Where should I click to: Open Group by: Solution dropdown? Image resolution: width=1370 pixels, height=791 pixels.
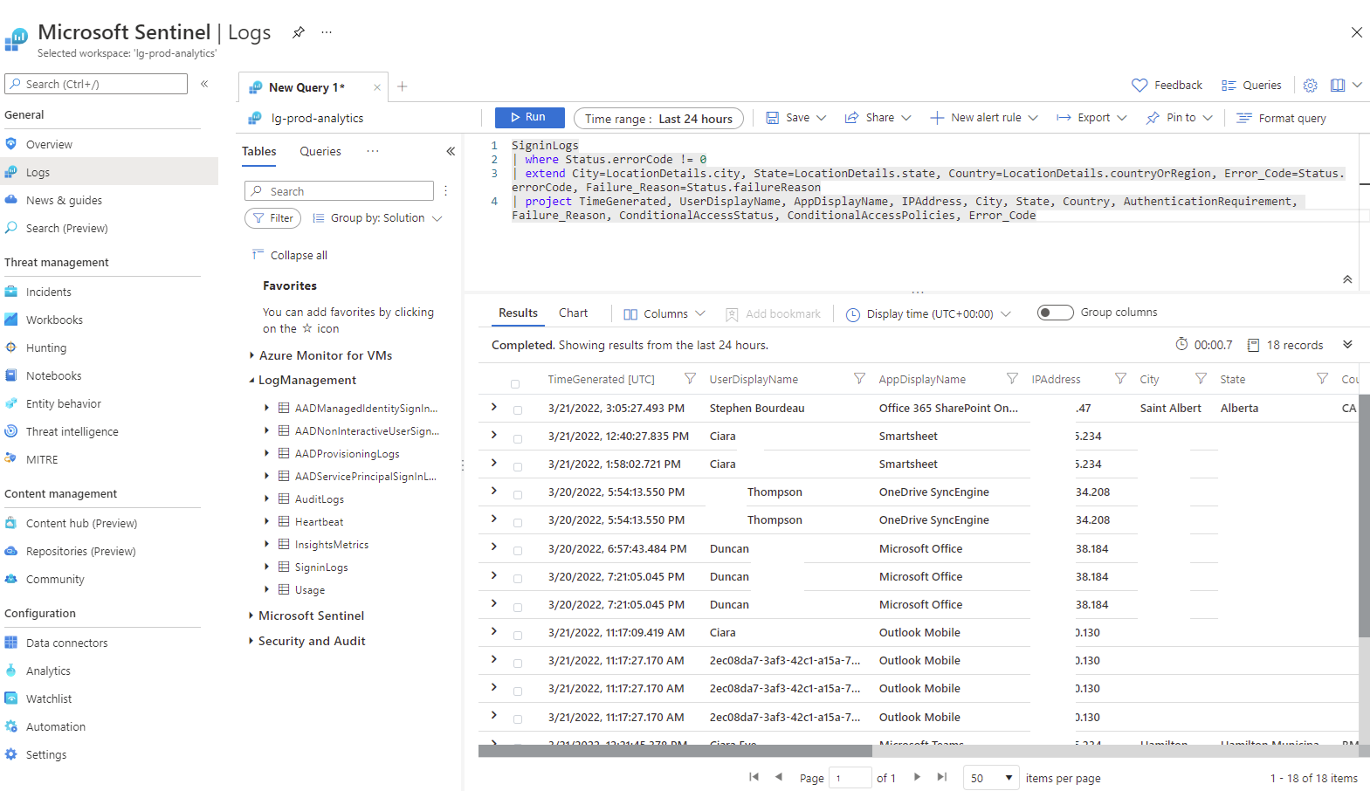tap(377, 218)
